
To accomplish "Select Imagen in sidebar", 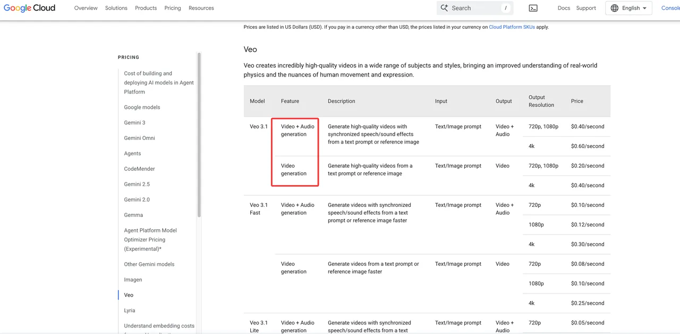I will point(133,279).
